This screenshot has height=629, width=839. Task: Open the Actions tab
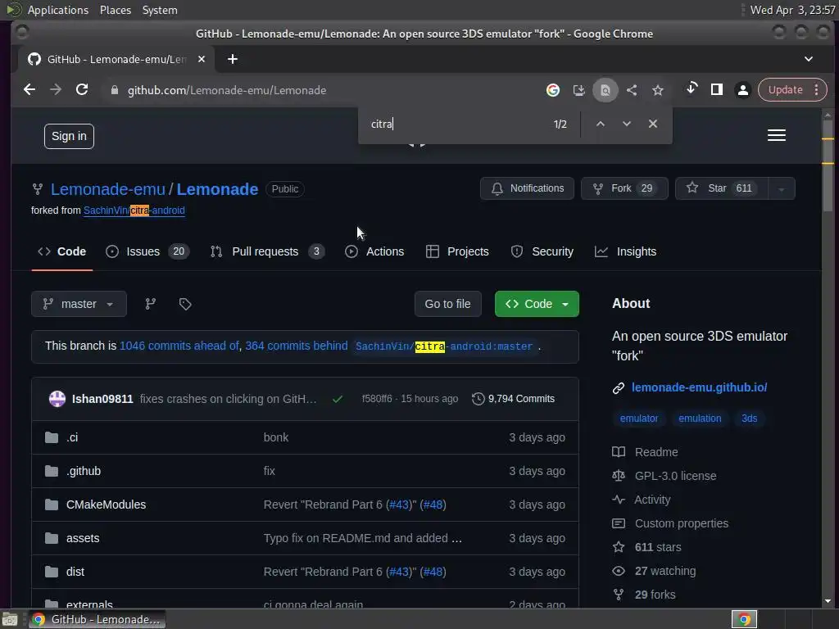tap(374, 251)
